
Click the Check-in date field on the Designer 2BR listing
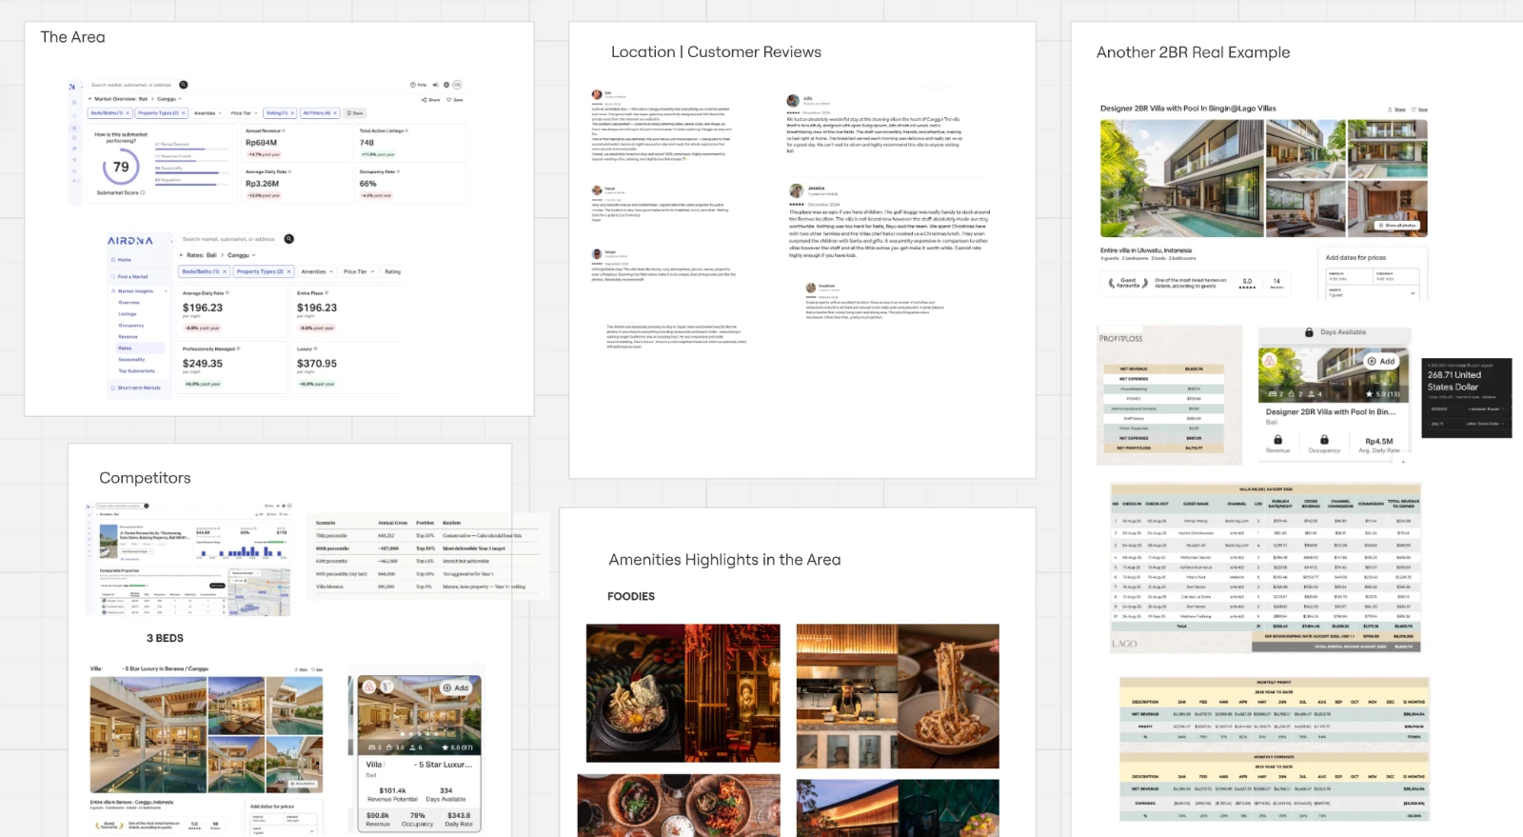[1348, 276]
